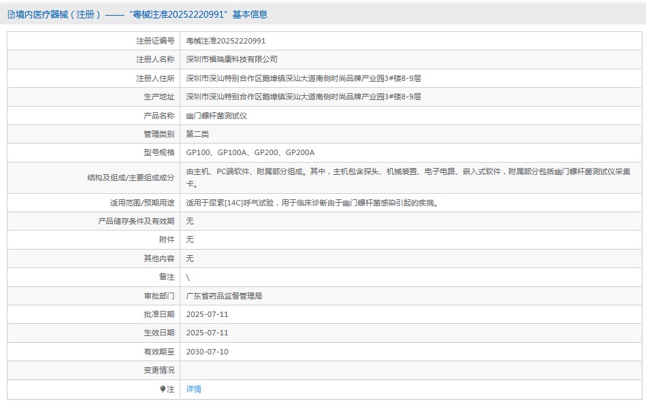
Task: Click the bullet icon next to 注 label
Action: click(163, 389)
